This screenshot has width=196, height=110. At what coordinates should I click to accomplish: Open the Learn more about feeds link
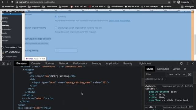120,21
